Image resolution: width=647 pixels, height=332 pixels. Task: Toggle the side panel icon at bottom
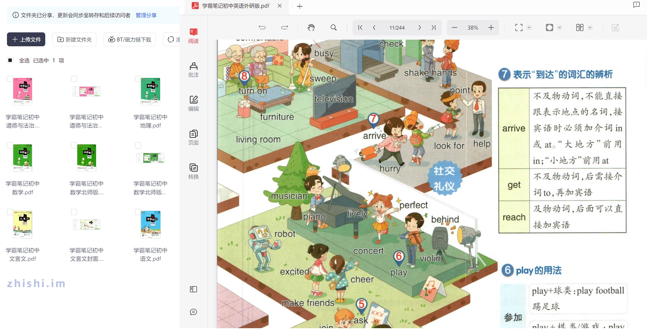pos(194,289)
